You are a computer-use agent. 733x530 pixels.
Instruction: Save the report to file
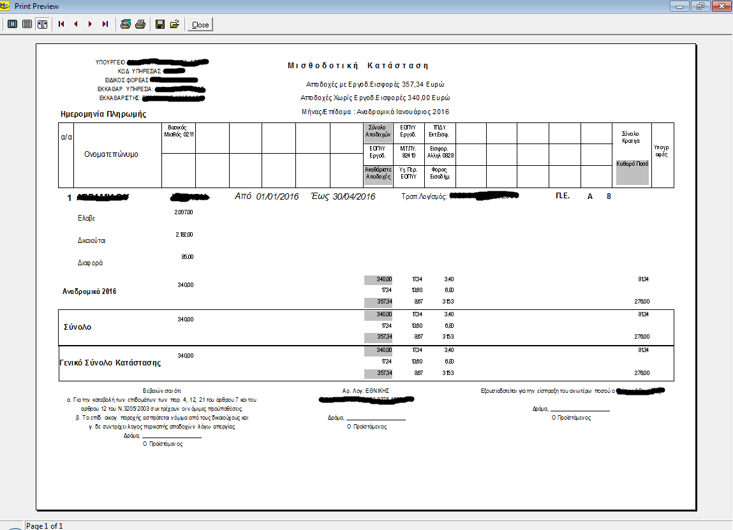click(160, 24)
